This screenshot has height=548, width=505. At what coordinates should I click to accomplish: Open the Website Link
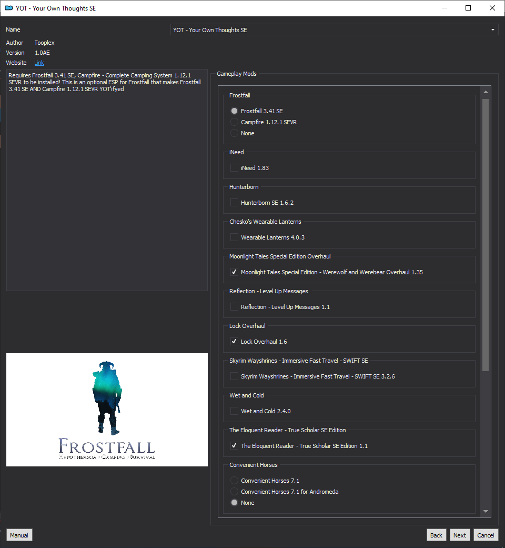tap(39, 63)
